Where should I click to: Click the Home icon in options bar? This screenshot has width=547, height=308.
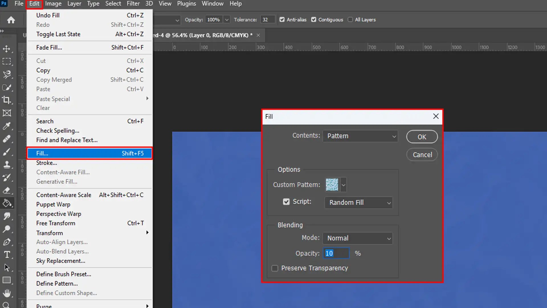click(11, 20)
